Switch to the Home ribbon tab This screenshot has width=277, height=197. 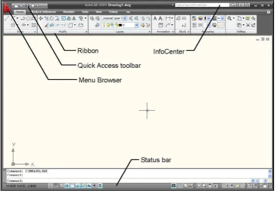[x=20, y=12]
